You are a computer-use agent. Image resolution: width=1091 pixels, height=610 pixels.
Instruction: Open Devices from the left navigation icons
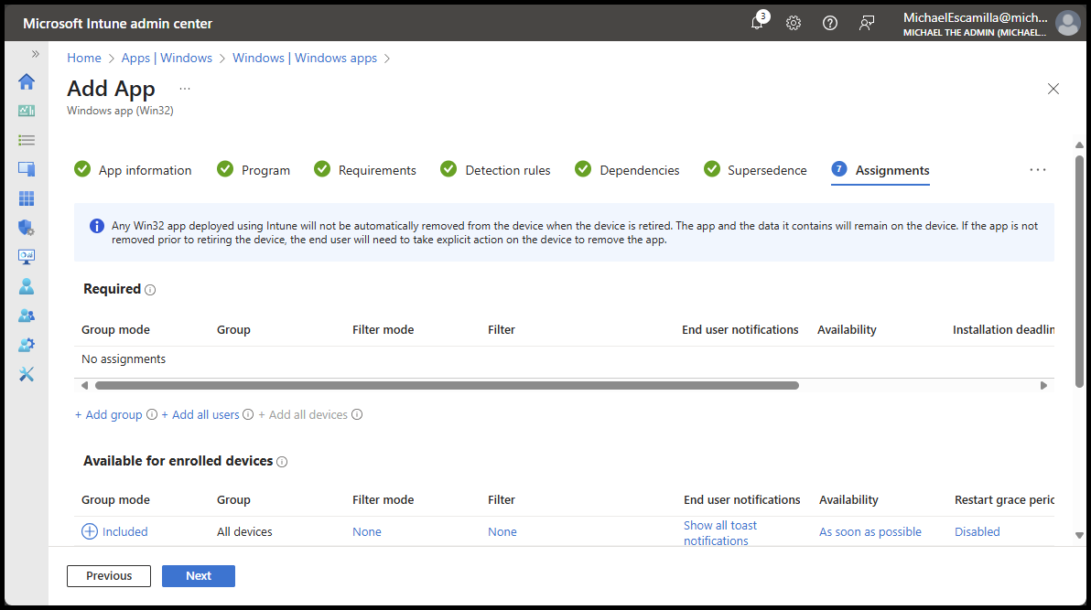coord(27,168)
